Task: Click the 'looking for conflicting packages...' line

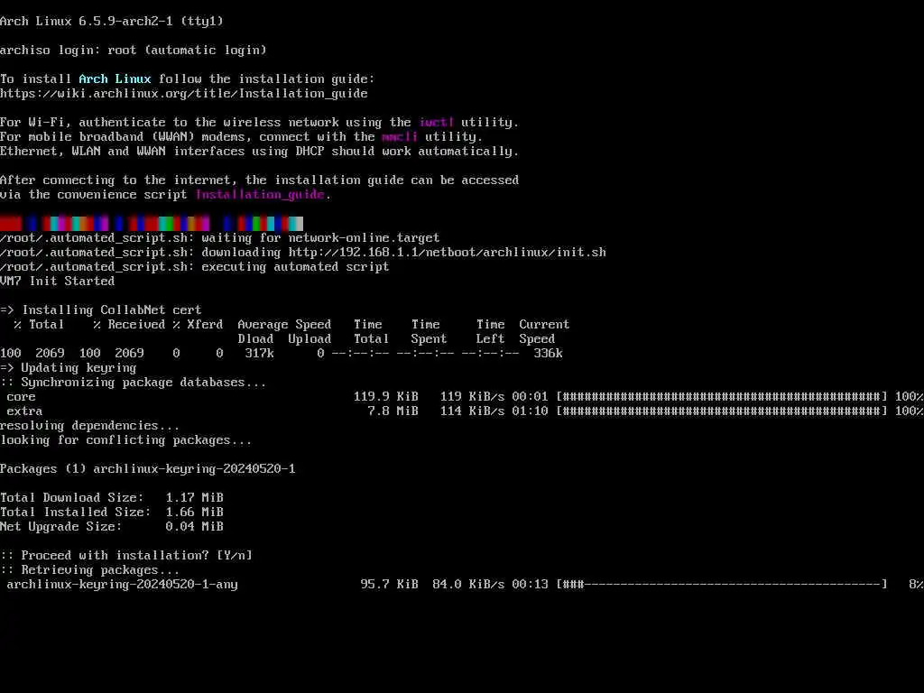Action: [x=126, y=439]
